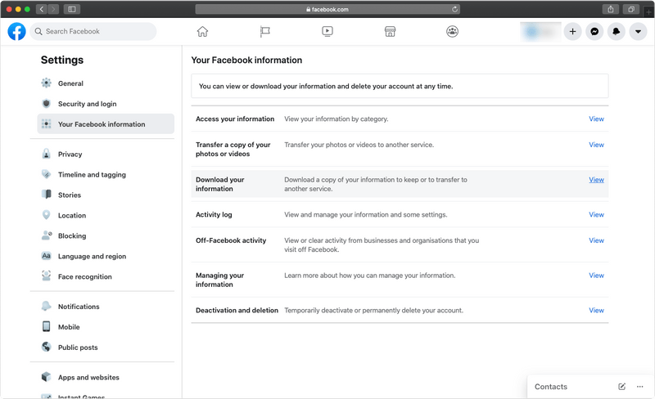The height and width of the screenshot is (399, 655).
Task: Open Privacy settings label
Action: tap(70, 155)
